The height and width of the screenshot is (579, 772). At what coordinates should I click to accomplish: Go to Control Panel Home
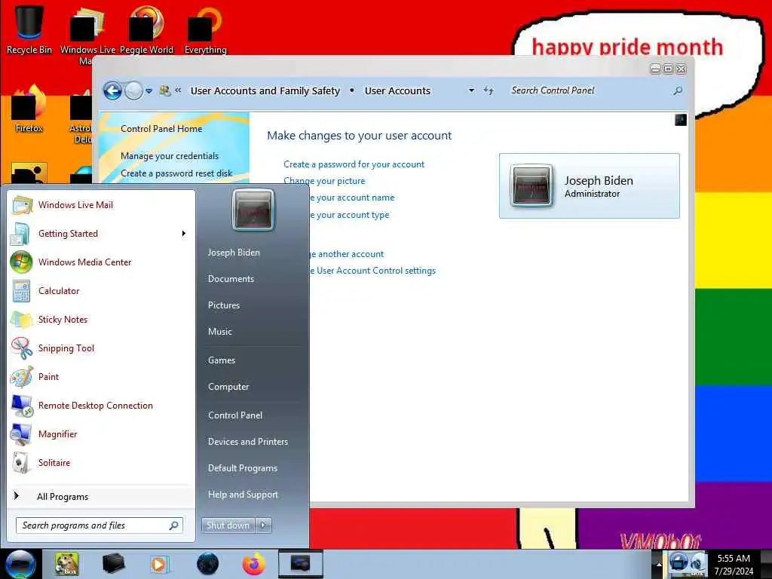point(161,128)
